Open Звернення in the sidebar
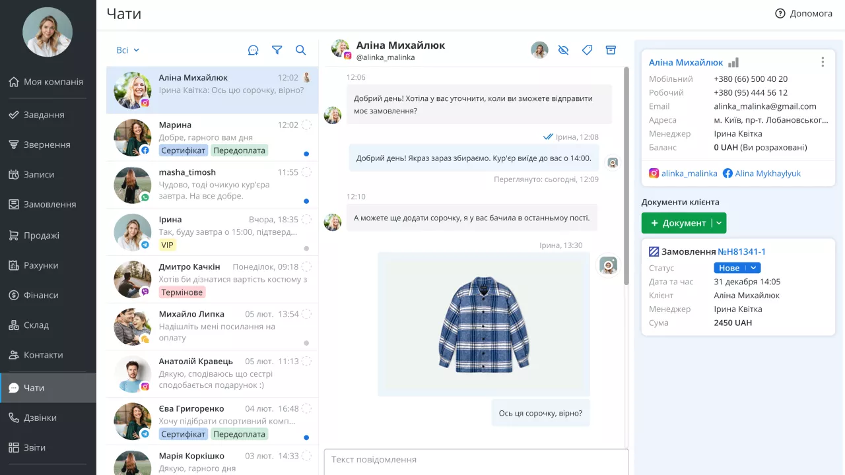 click(x=48, y=144)
